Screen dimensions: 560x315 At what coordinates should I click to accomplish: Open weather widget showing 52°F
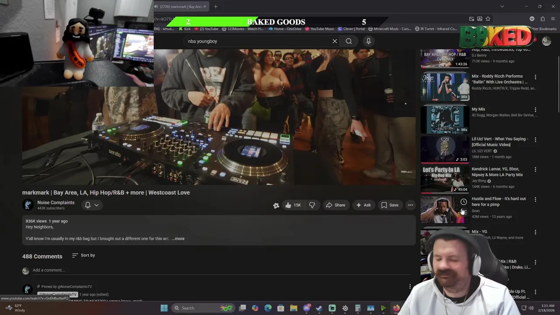(x=15, y=308)
